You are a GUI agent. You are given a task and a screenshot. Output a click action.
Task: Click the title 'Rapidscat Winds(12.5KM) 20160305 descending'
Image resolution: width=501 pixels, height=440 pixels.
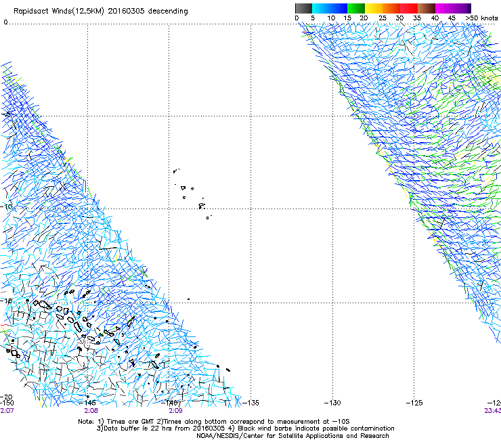coord(101,11)
